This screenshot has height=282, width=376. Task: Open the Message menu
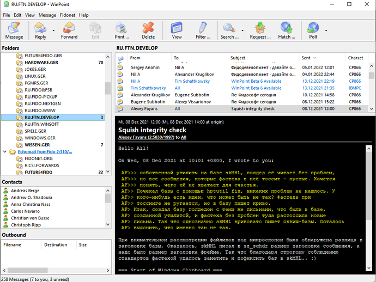(x=47, y=15)
